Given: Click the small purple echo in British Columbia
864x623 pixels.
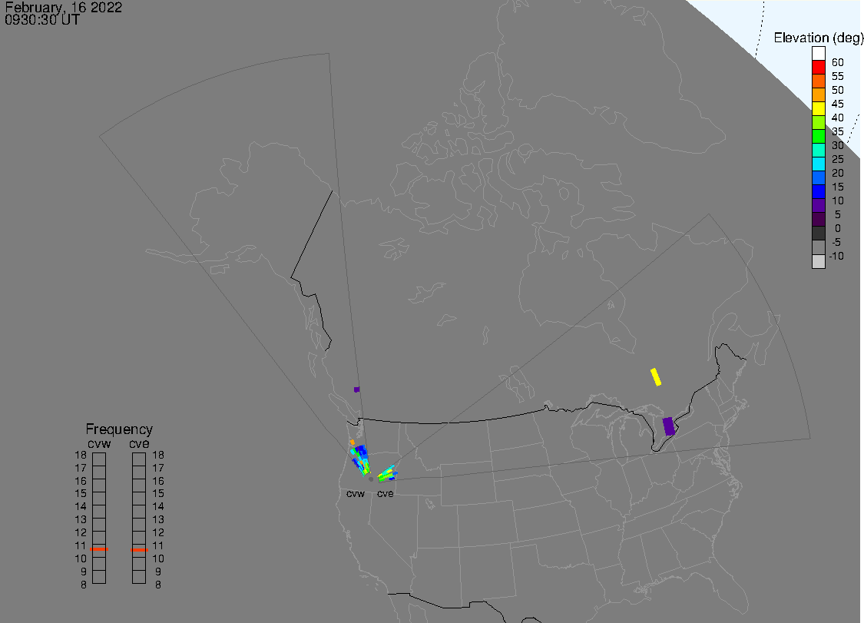Looking at the screenshot, I should 356,389.
